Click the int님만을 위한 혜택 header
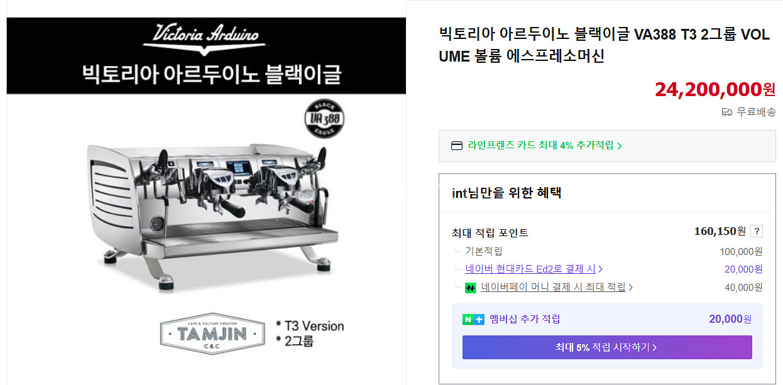Screen dimensions: 783x385 point(506,193)
